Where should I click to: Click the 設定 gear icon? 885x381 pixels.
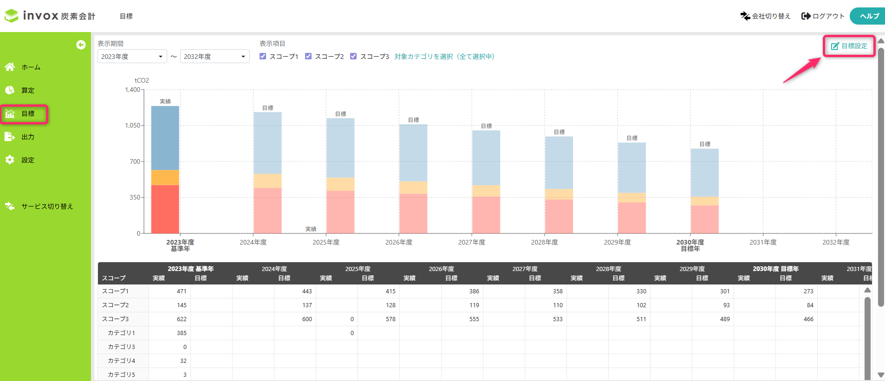click(10, 160)
